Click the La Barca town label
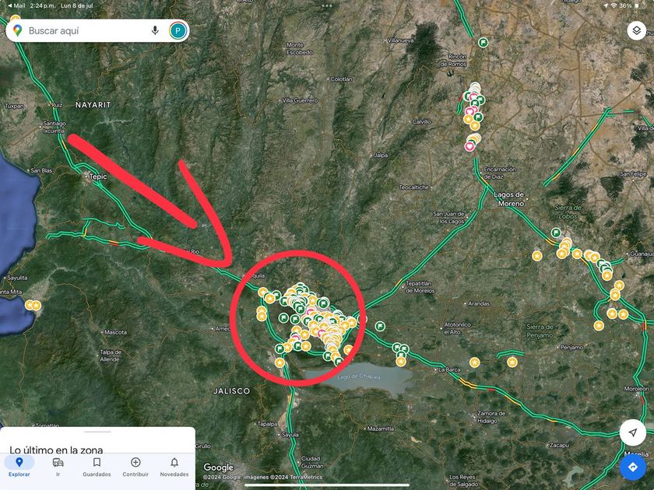This screenshot has width=654, height=490. [x=450, y=369]
